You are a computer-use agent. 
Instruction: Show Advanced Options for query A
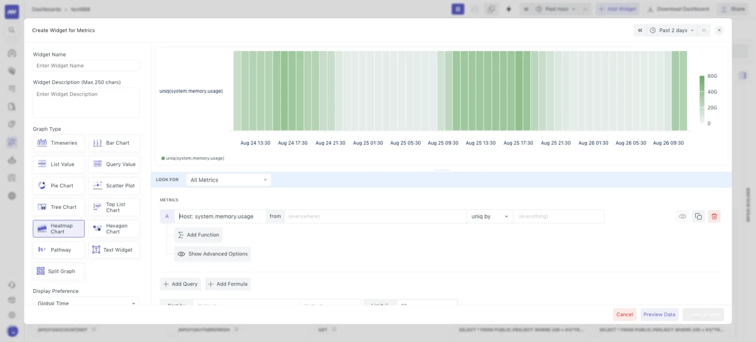point(213,254)
